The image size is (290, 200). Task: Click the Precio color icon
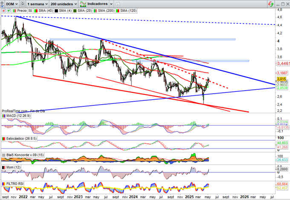click(14, 11)
